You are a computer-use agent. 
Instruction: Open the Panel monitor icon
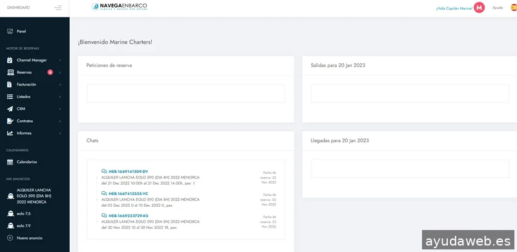(x=10, y=31)
